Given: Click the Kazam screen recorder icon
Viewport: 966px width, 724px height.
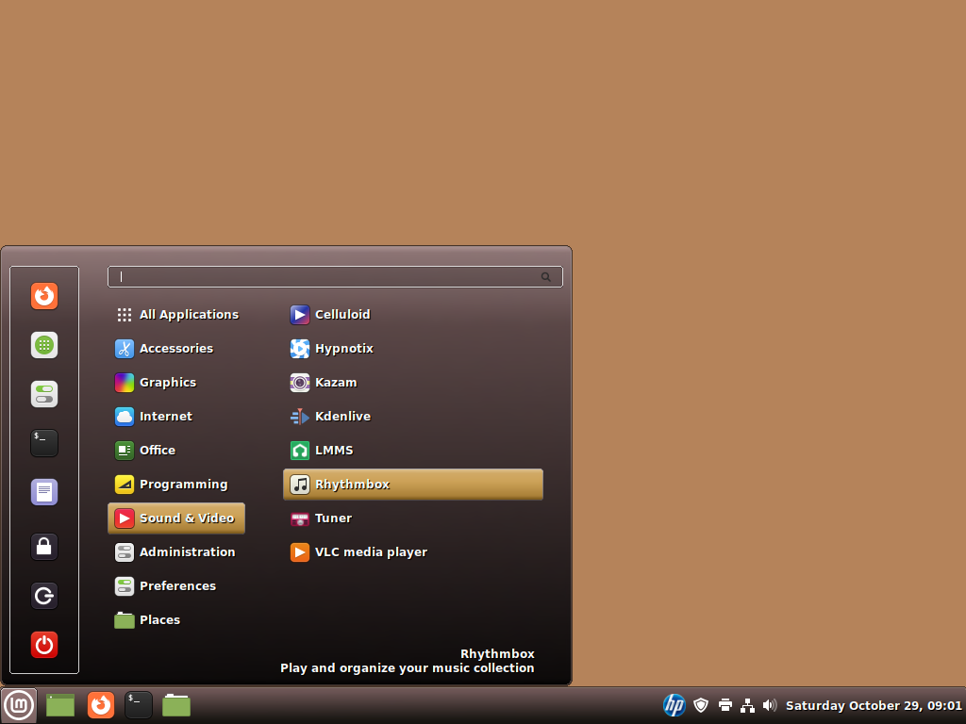Looking at the screenshot, I should point(300,383).
